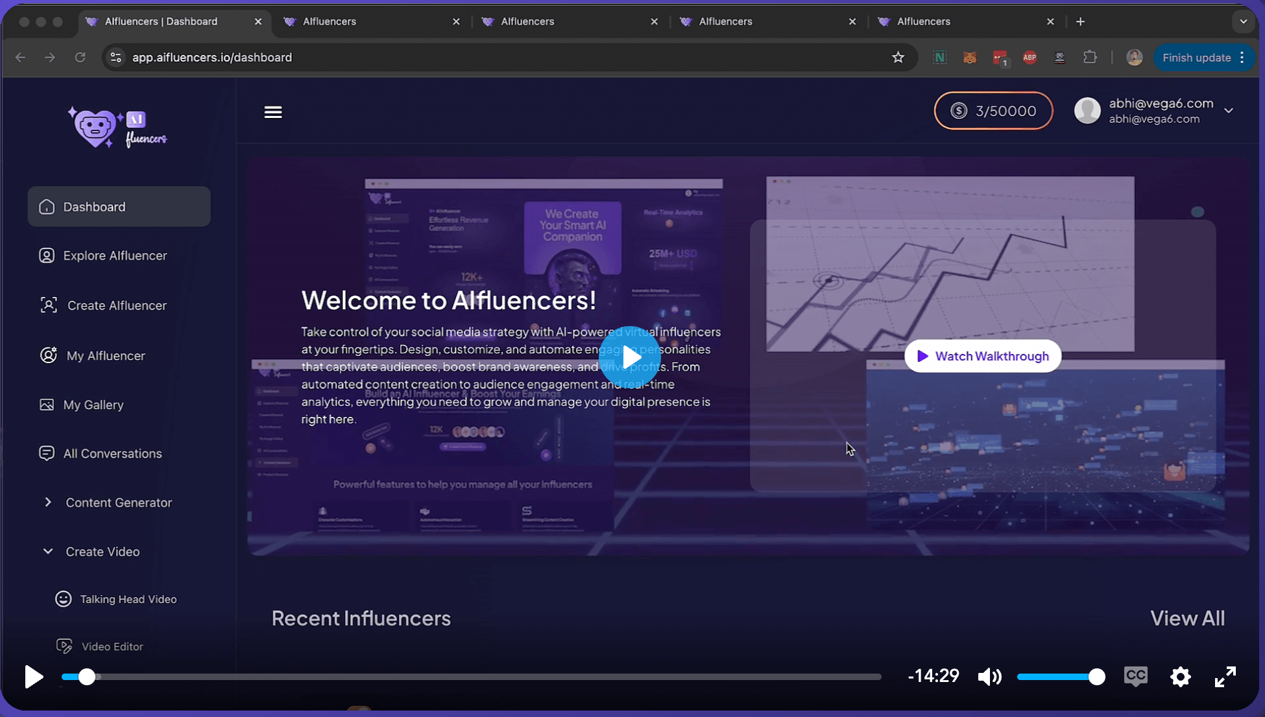Expand the Content Generator section
Image resolution: width=1265 pixels, height=717 pixels.
coord(118,502)
